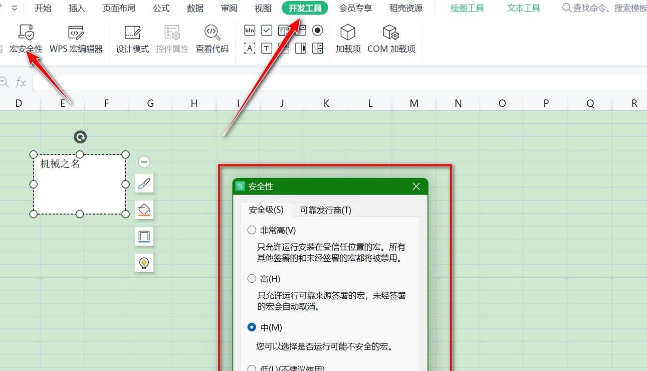Viewport: 647px width, 371px height.
Task: Click the rotate handle above the text box
Action: click(x=80, y=137)
